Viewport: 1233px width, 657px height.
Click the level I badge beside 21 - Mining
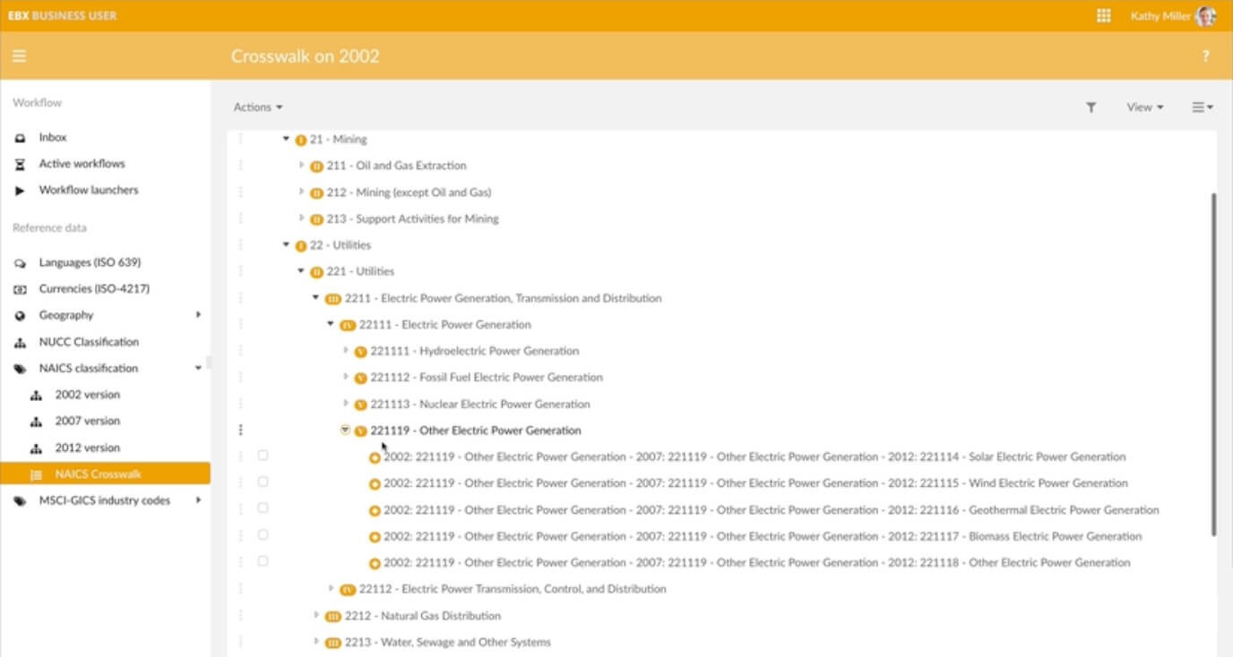pos(300,141)
